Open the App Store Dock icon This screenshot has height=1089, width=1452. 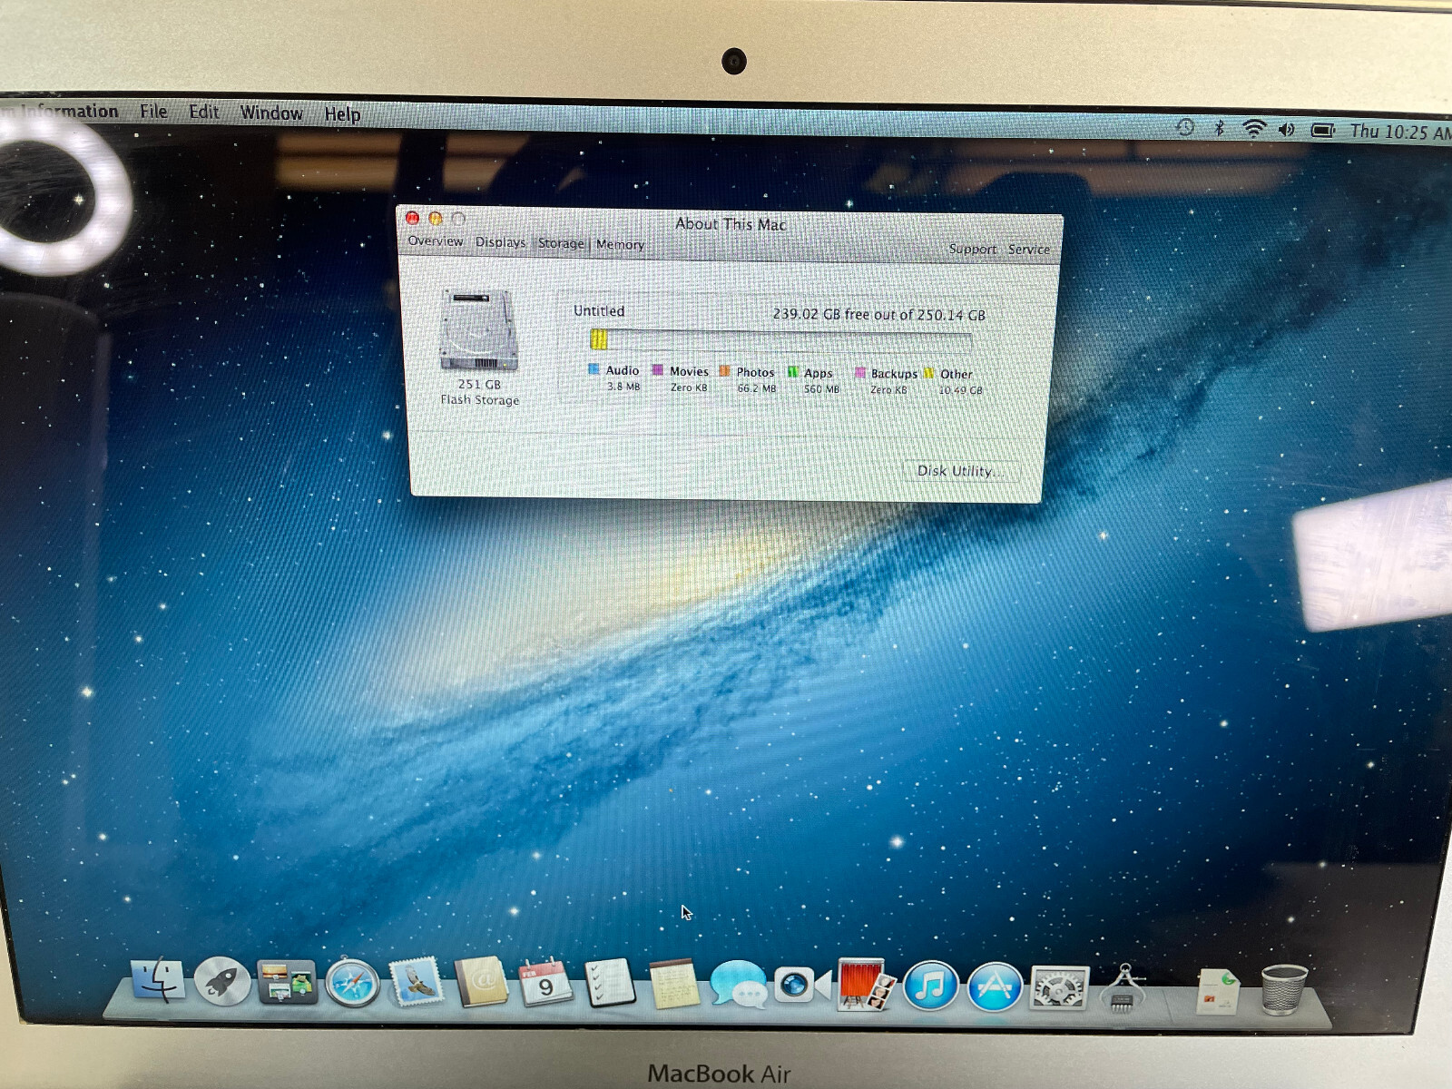pos(995,987)
